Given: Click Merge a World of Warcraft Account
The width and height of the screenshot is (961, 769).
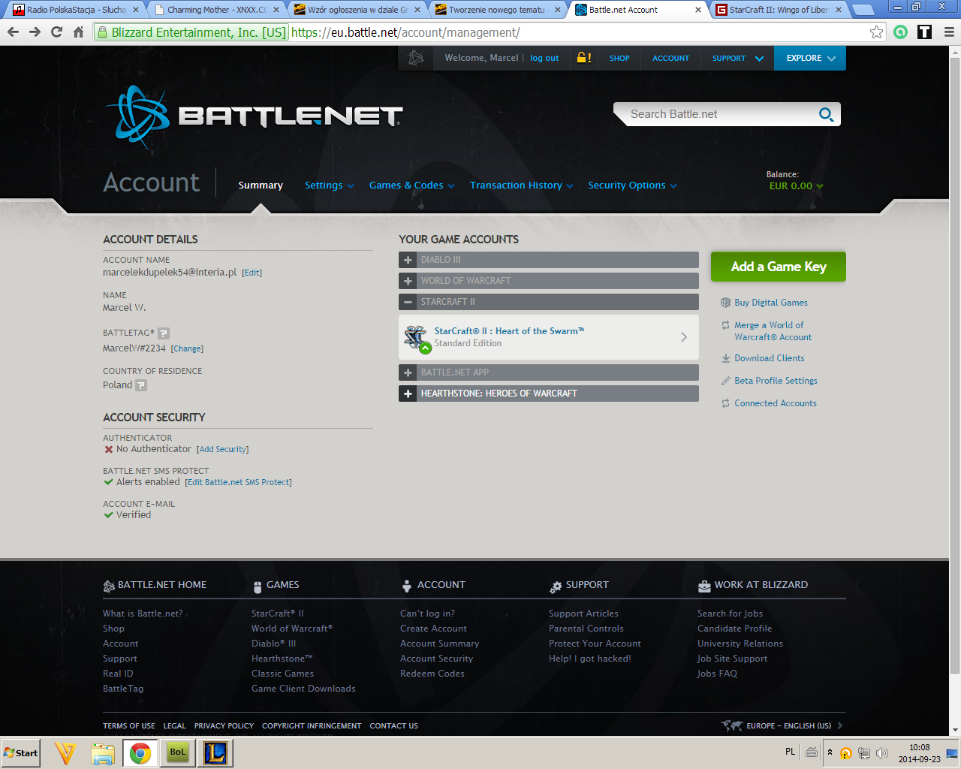Looking at the screenshot, I should point(773,331).
